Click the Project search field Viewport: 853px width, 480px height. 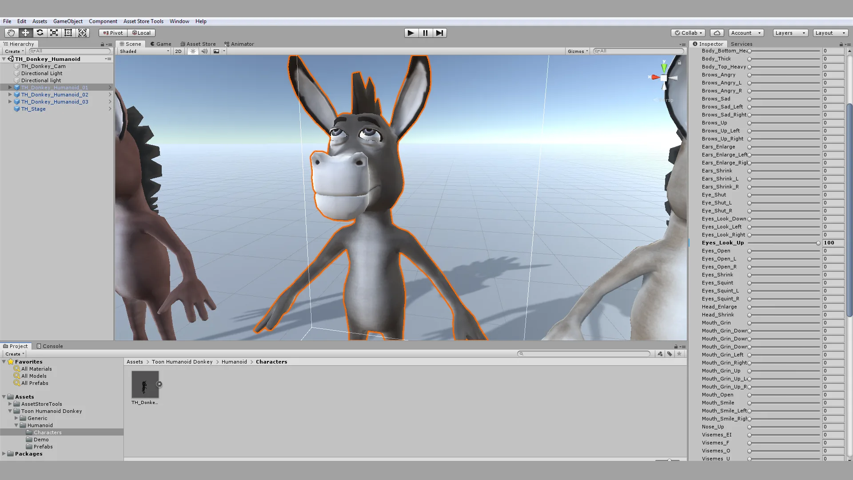tap(584, 354)
